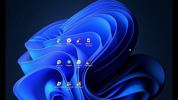Select the uTorrent Web shortcut icon
This screenshot has height=100, width=178.
click(79, 62)
